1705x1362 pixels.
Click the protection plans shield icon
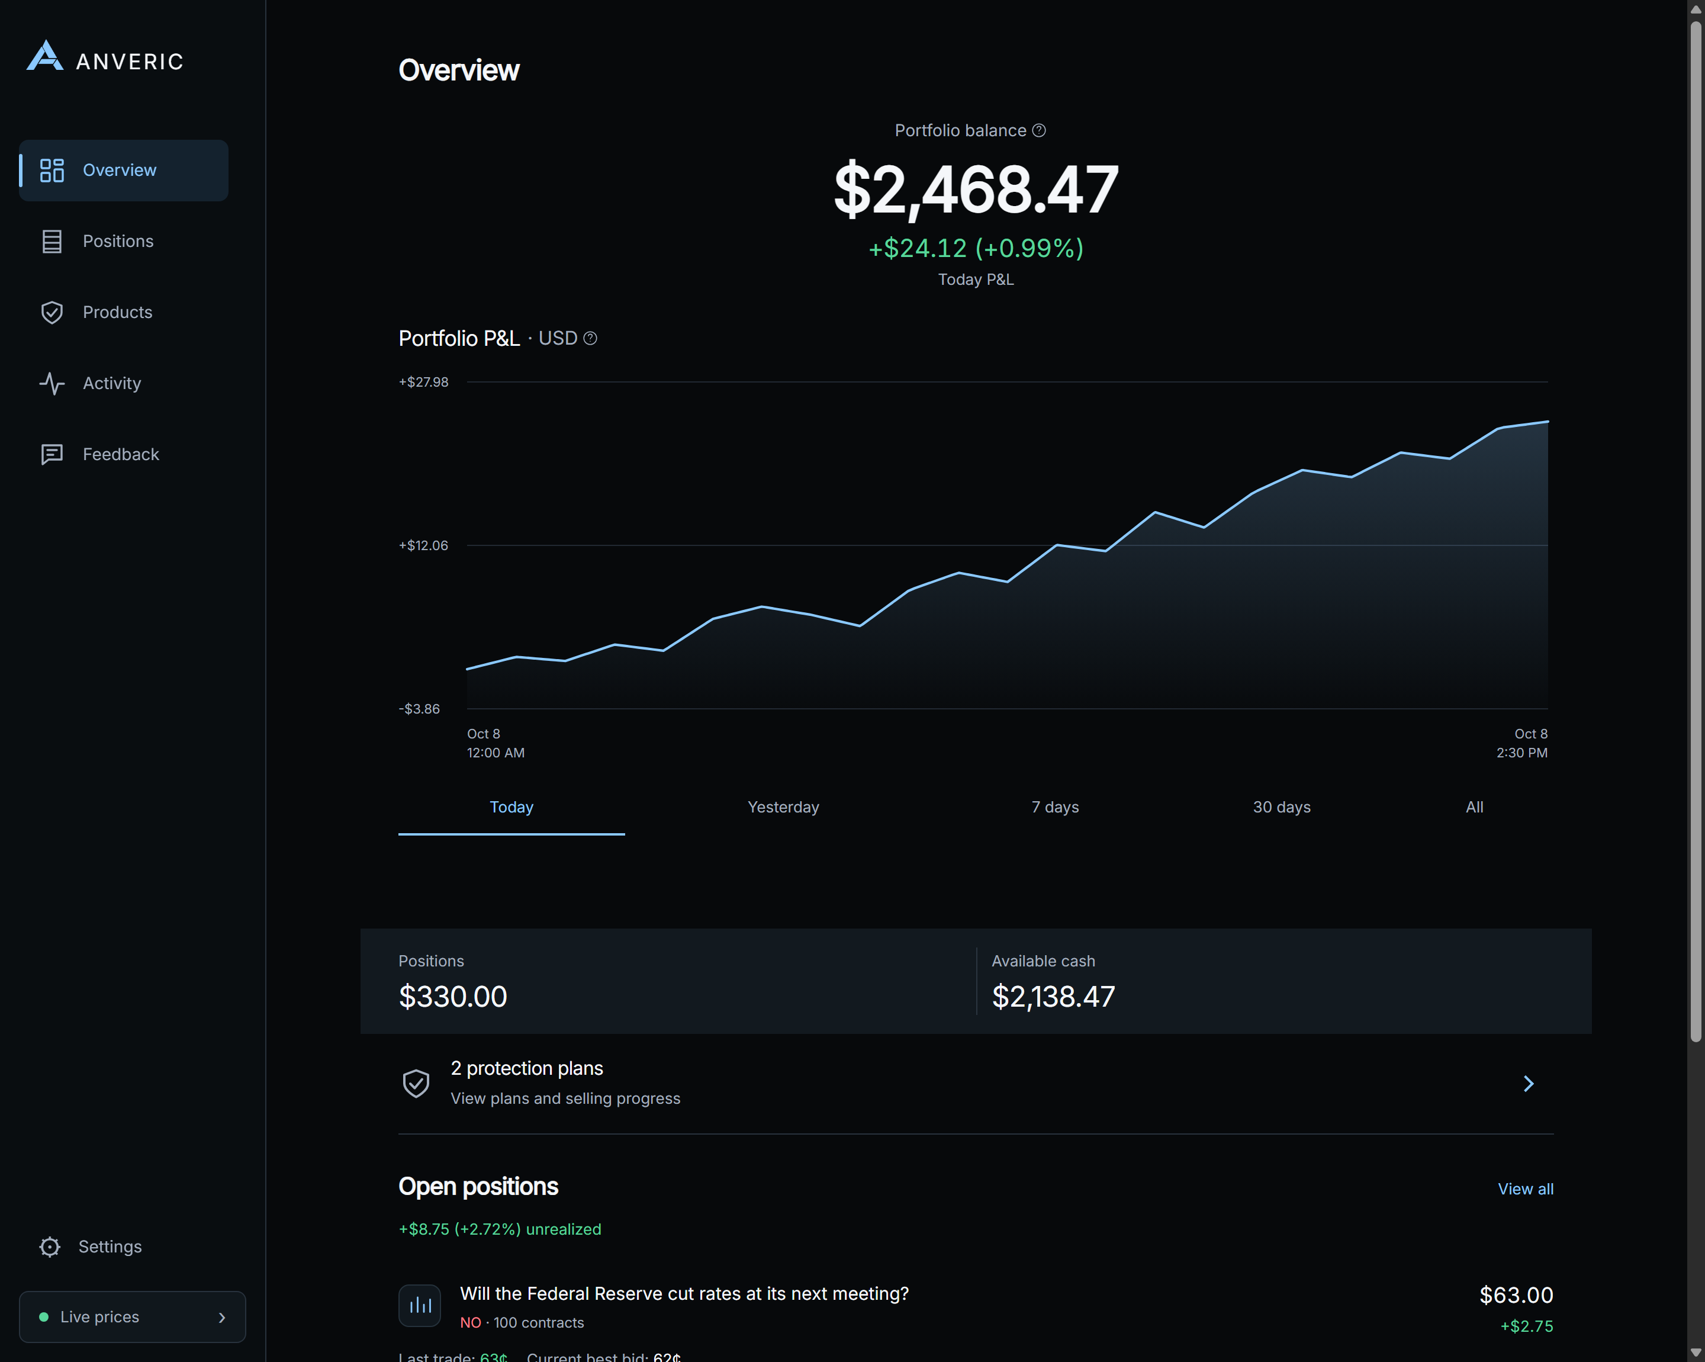click(x=416, y=1084)
